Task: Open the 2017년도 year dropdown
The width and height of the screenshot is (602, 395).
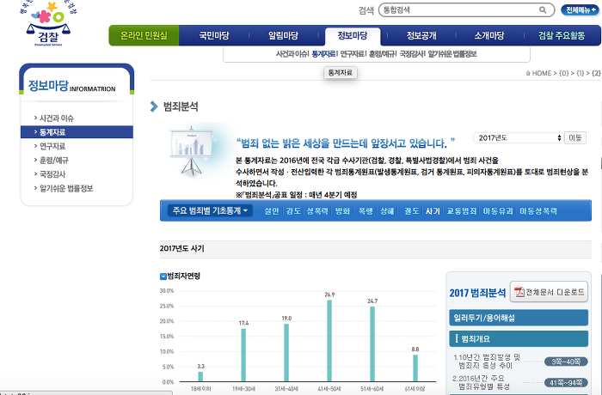Action: pyautogui.click(x=519, y=137)
